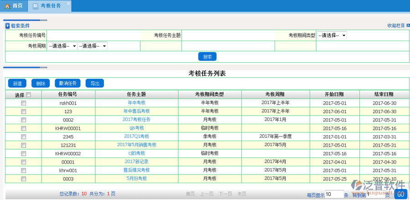
Task: Check the box for task nzkh001
Action: click(x=23, y=103)
